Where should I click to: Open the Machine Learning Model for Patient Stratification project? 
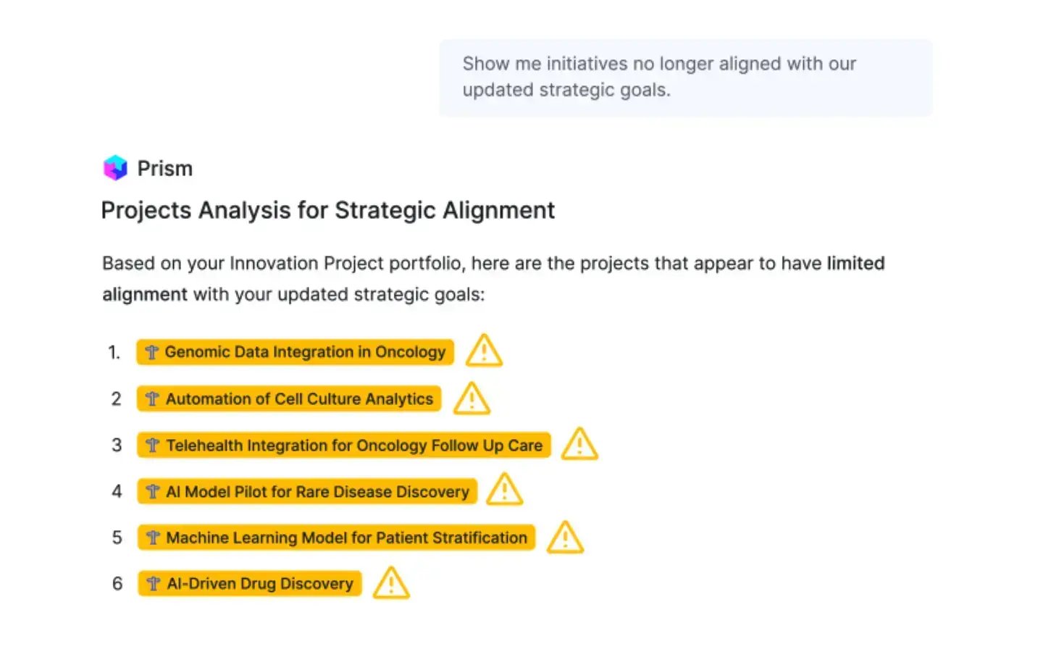point(335,538)
